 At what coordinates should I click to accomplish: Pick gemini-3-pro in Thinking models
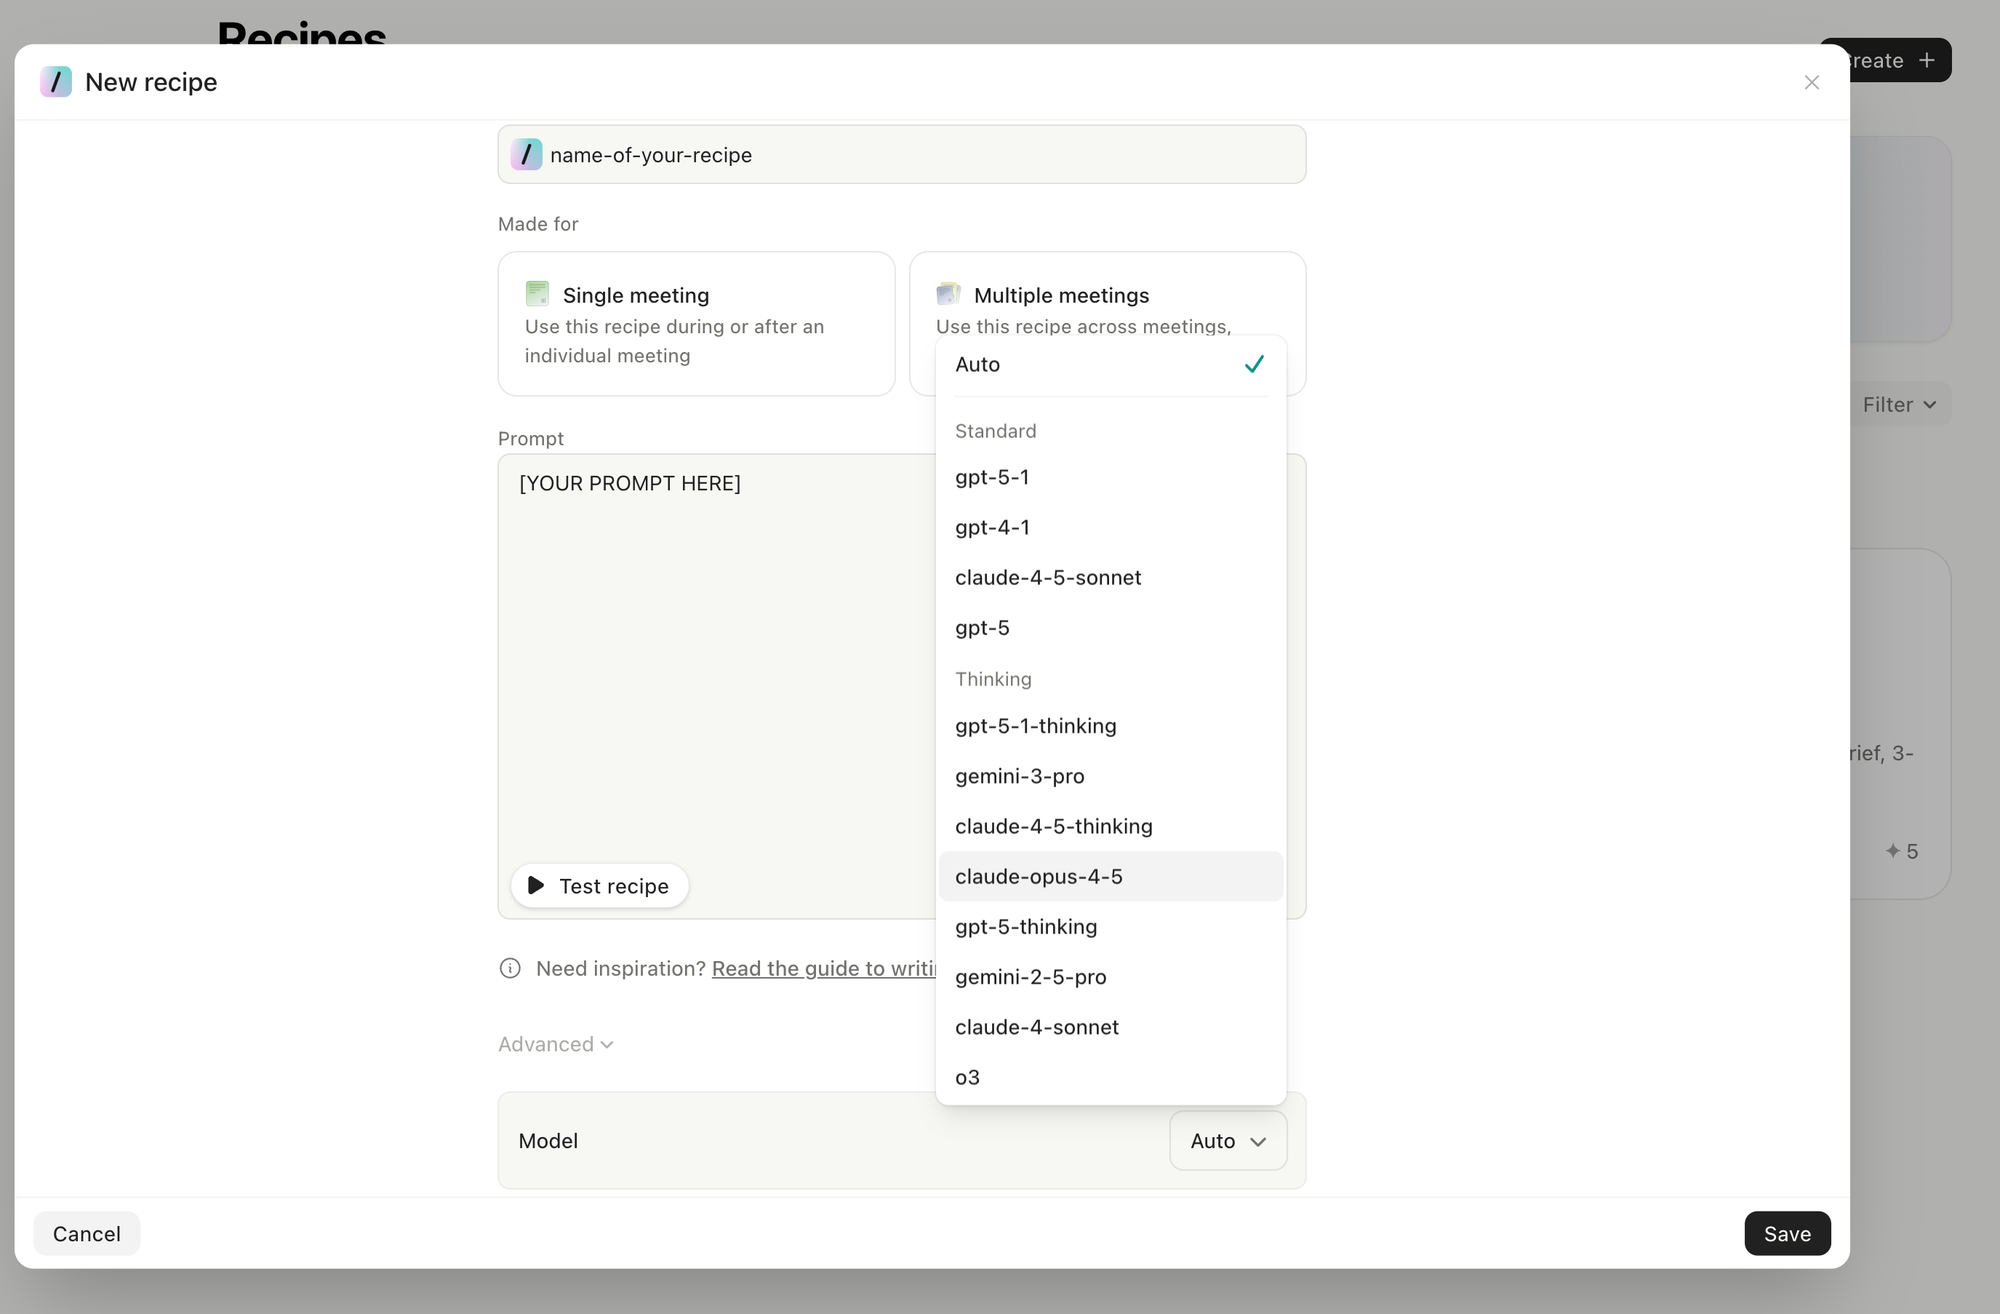point(1020,776)
